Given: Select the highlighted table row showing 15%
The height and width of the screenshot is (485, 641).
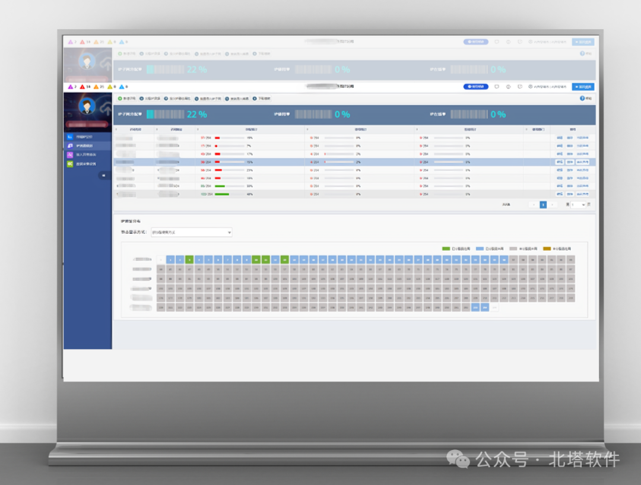Looking at the screenshot, I should pyautogui.click(x=354, y=162).
